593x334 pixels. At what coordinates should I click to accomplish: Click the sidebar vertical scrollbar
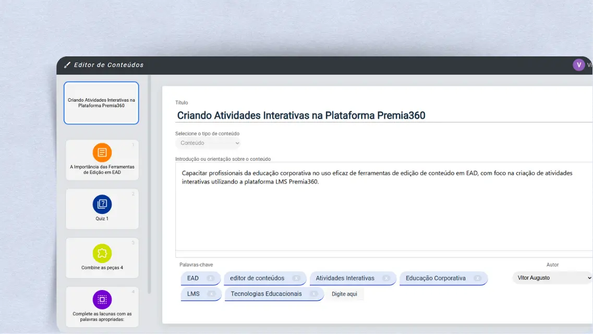point(149,185)
